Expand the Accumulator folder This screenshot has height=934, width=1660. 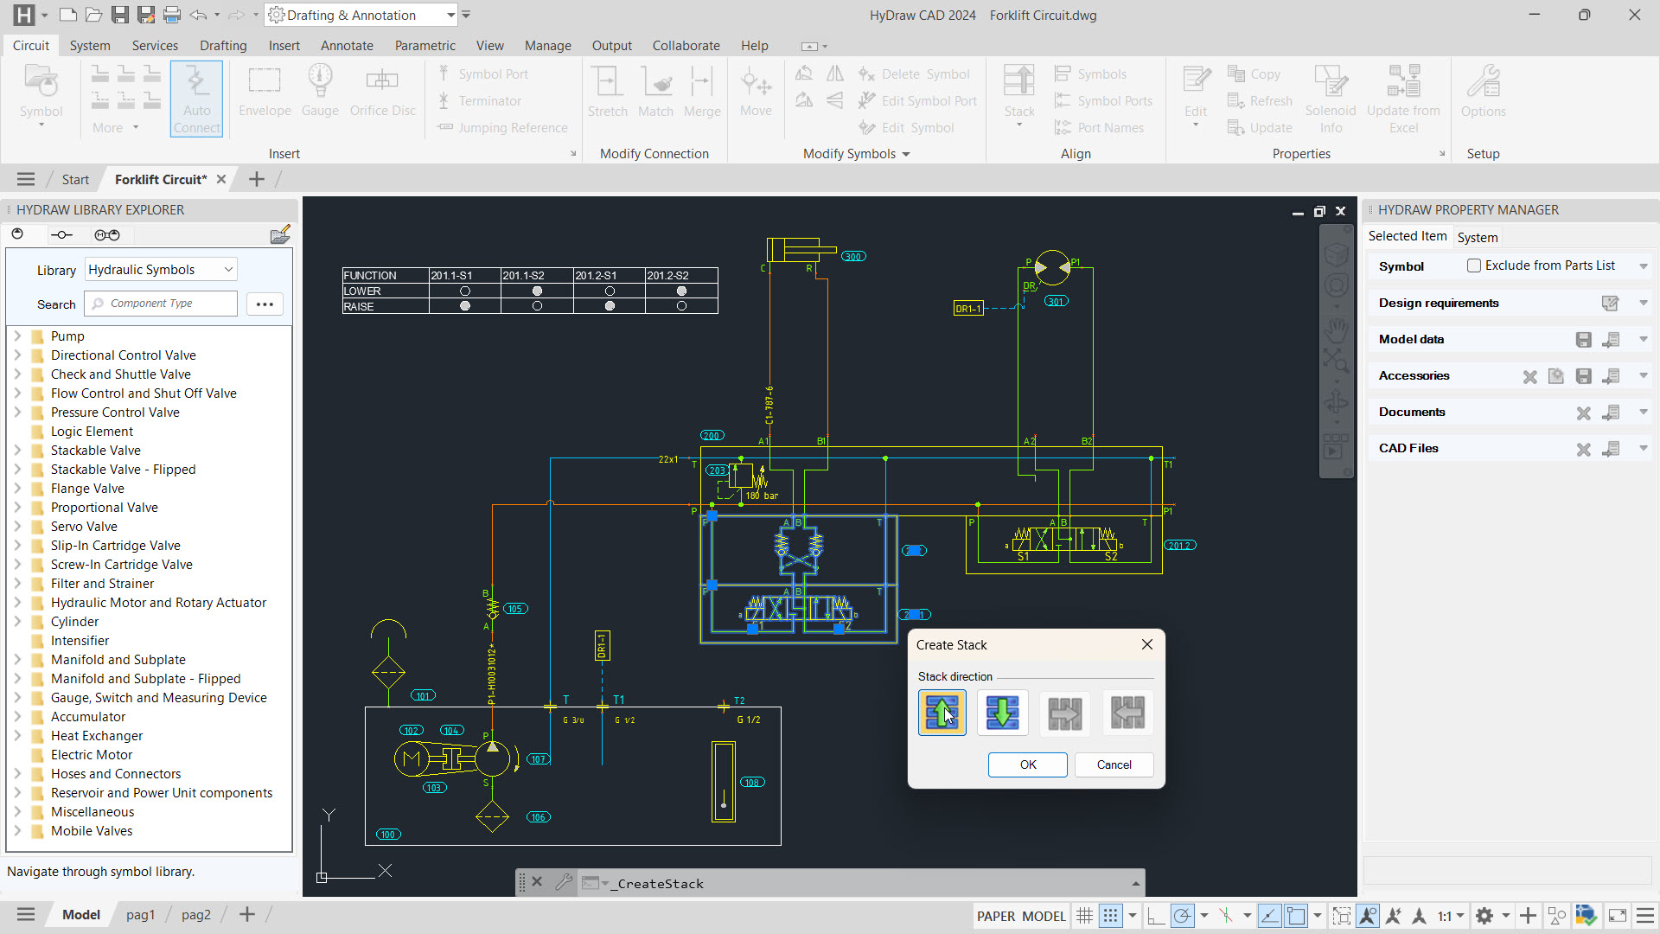pyautogui.click(x=17, y=716)
